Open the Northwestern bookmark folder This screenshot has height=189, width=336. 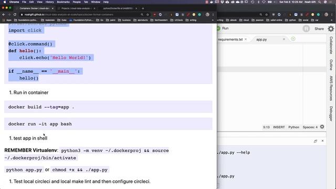(159, 20)
